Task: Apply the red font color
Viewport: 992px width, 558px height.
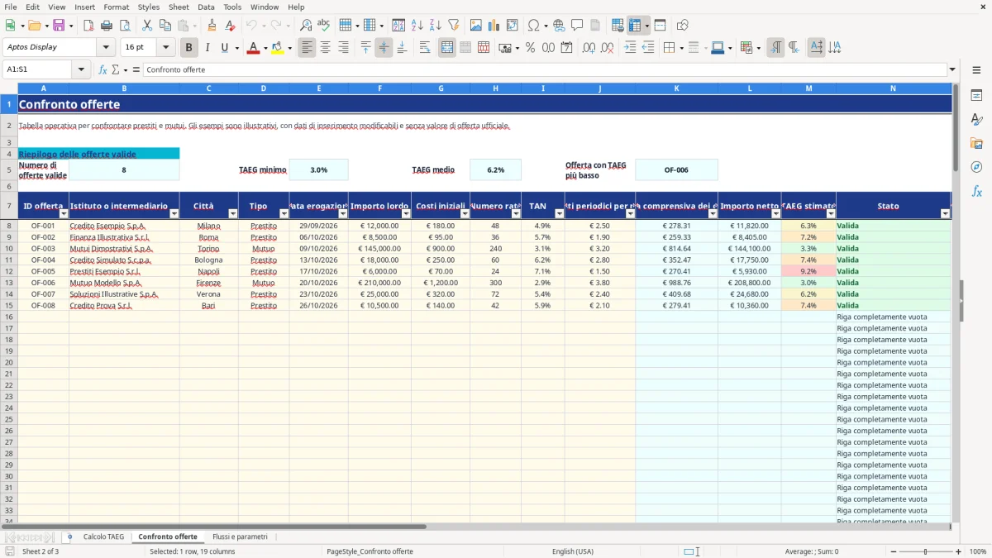Action: [x=252, y=48]
